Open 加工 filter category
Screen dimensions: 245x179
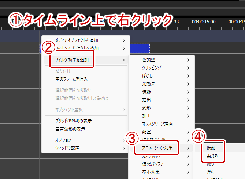click(162, 116)
